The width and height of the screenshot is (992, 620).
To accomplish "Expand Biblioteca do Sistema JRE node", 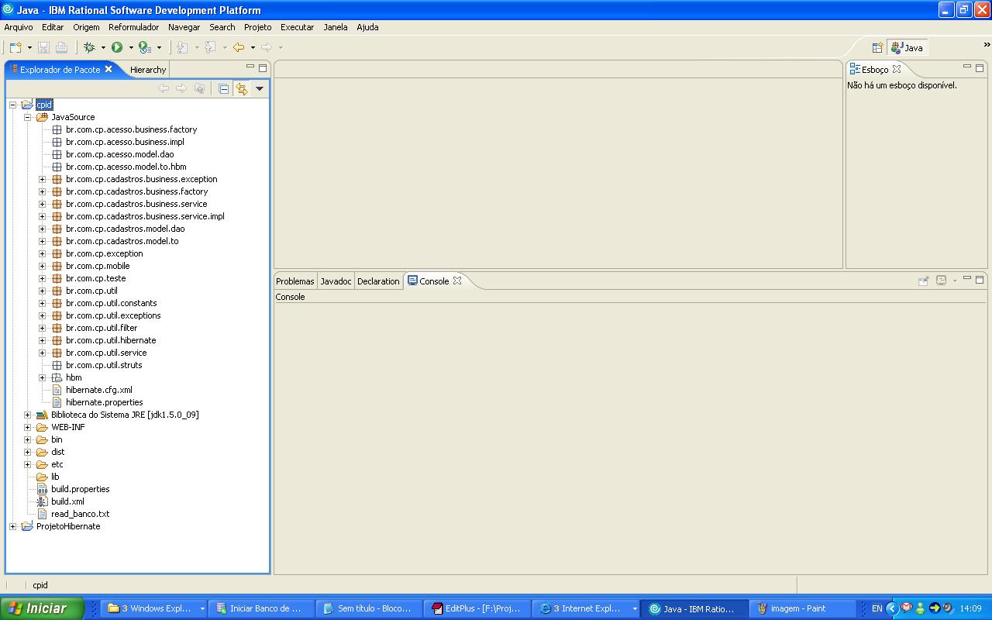I will (27, 415).
